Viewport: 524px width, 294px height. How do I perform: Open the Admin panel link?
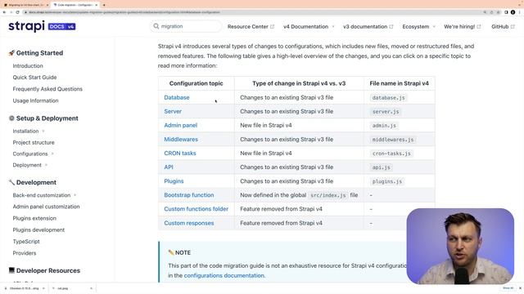[180, 125]
